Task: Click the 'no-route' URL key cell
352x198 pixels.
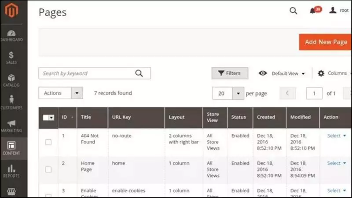Action: 122,136
